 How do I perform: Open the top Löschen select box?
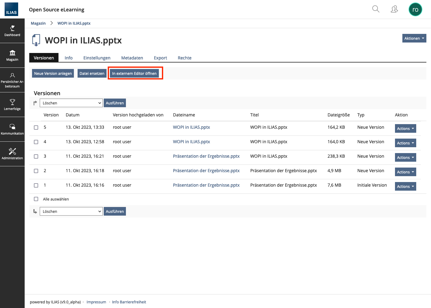click(x=71, y=103)
